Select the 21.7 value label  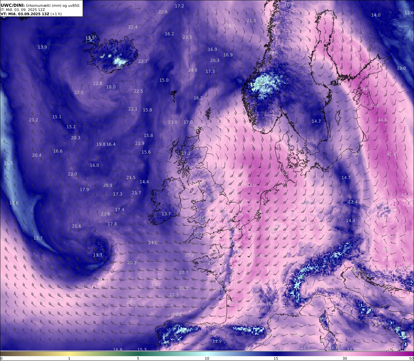point(136,193)
